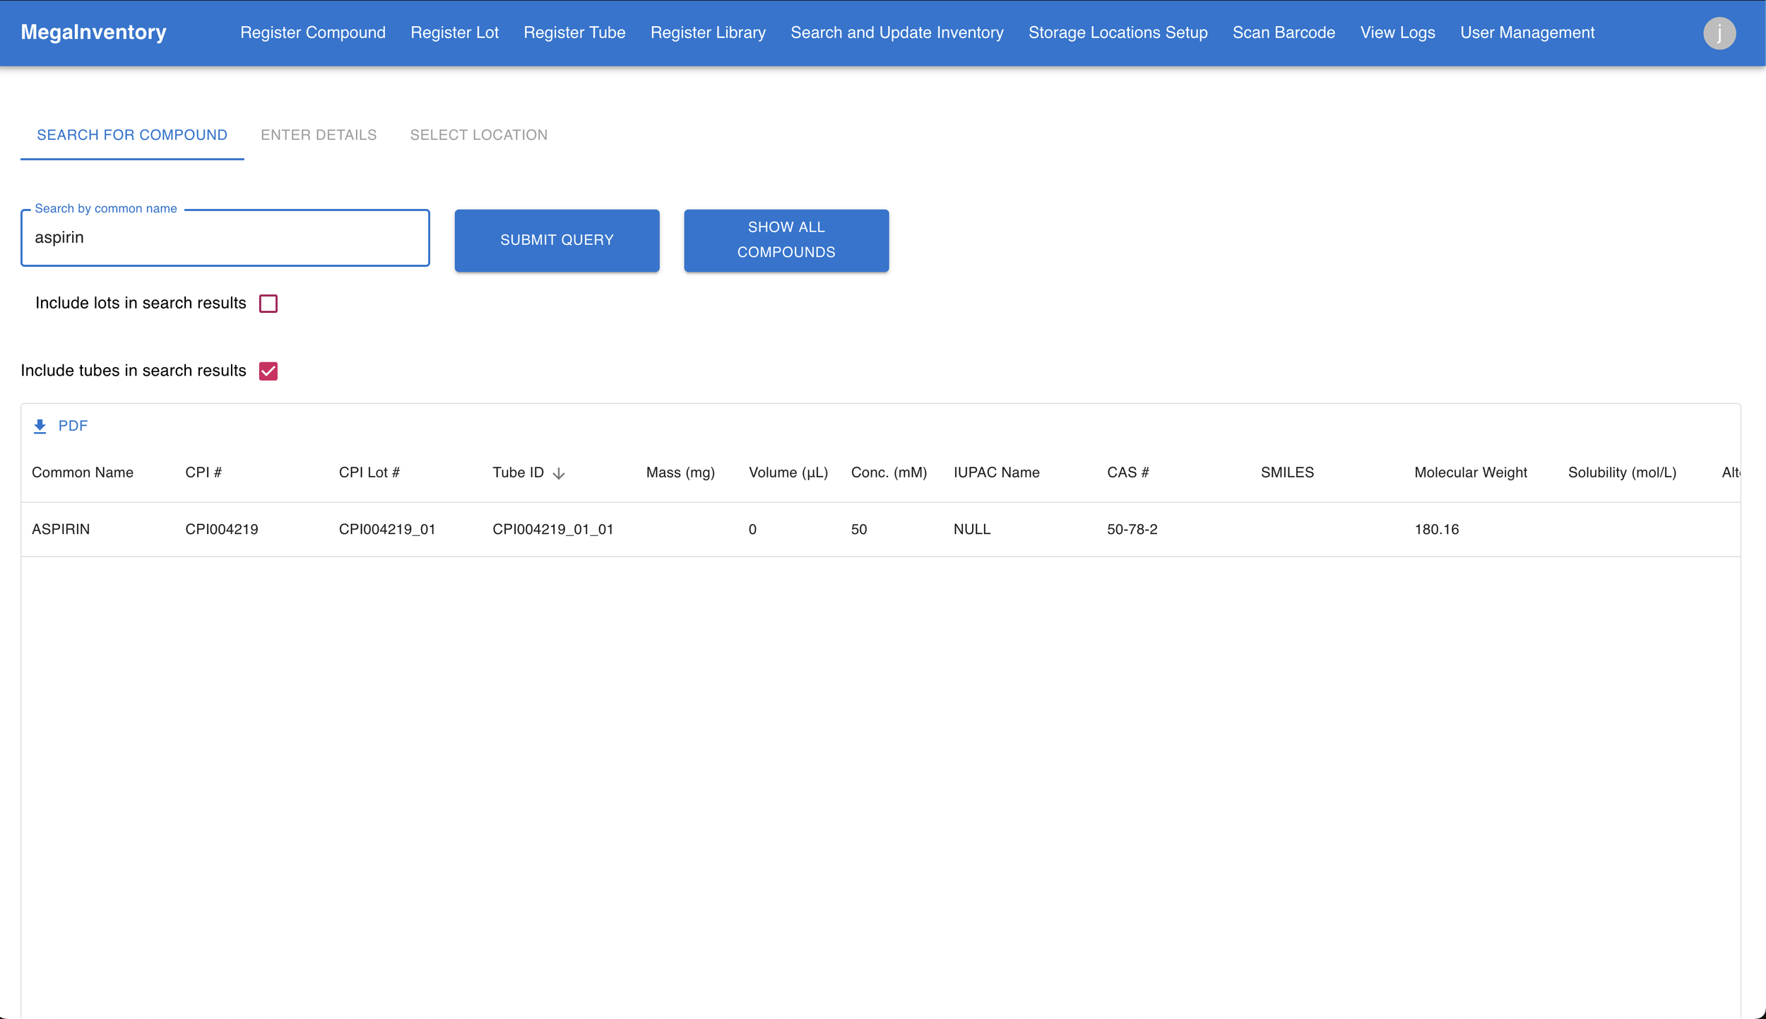
Task: Go to Scan Barcode page
Action: point(1284,33)
